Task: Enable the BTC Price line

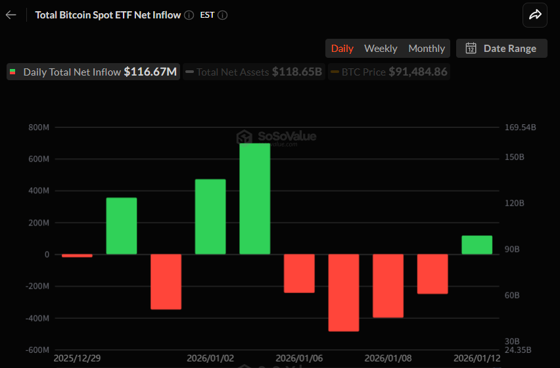Action: (389, 72)
